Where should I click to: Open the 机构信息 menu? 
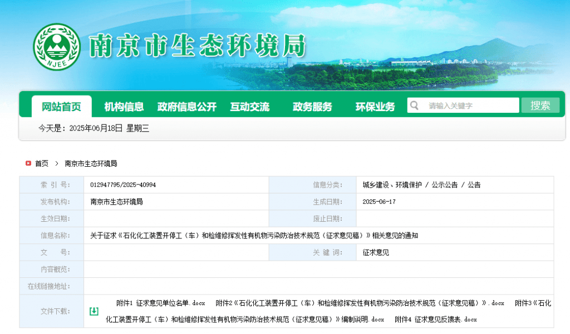click(x=124, y=107)
